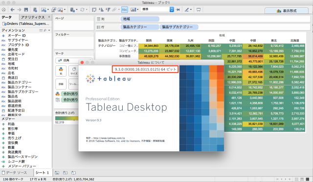313x182 pixels.
Task: Click the group members paperclip icon
Action: click(114, 10)
